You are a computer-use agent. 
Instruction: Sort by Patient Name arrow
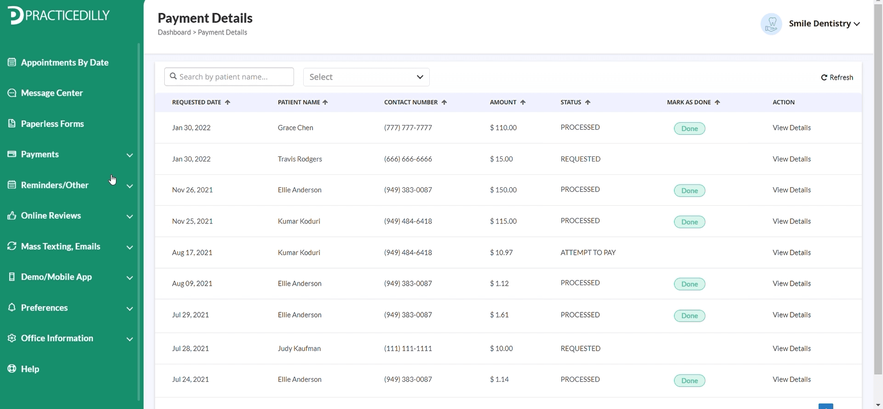tap(325, 102)
